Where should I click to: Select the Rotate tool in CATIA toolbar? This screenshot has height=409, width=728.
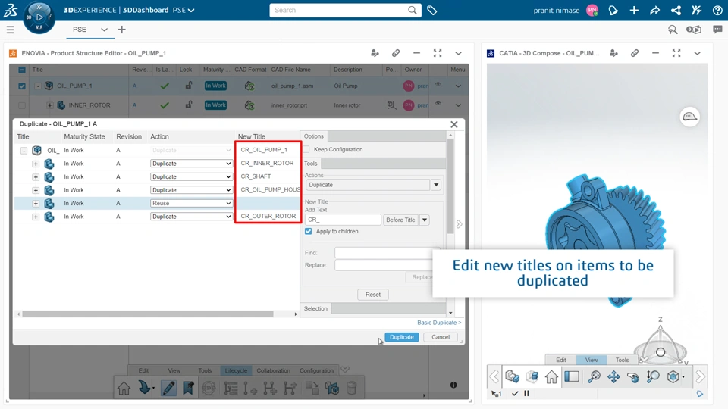pos(633,376)
